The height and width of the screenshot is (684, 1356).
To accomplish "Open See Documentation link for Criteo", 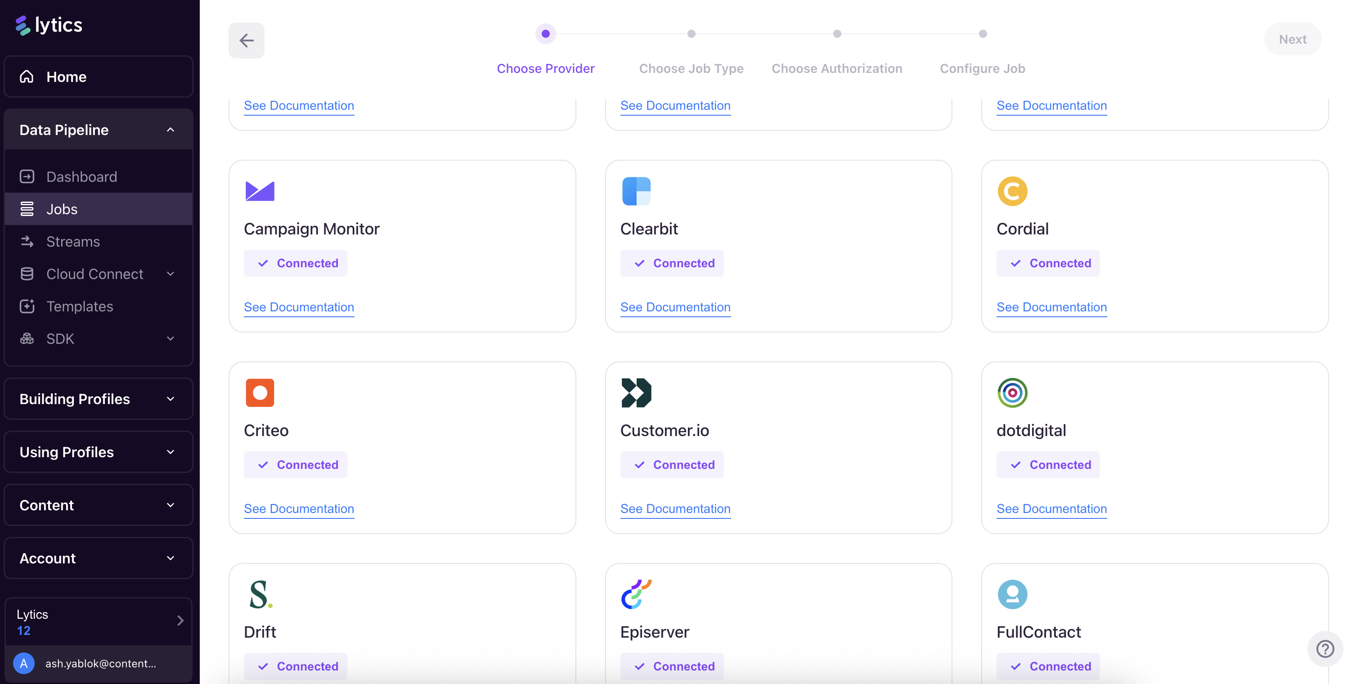I will click(x=298, y=508).
